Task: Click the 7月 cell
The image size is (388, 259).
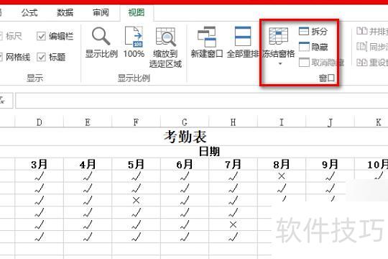Action: (233, 164)
